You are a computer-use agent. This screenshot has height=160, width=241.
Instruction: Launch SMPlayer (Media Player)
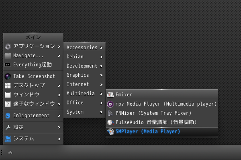pos(162,132)
